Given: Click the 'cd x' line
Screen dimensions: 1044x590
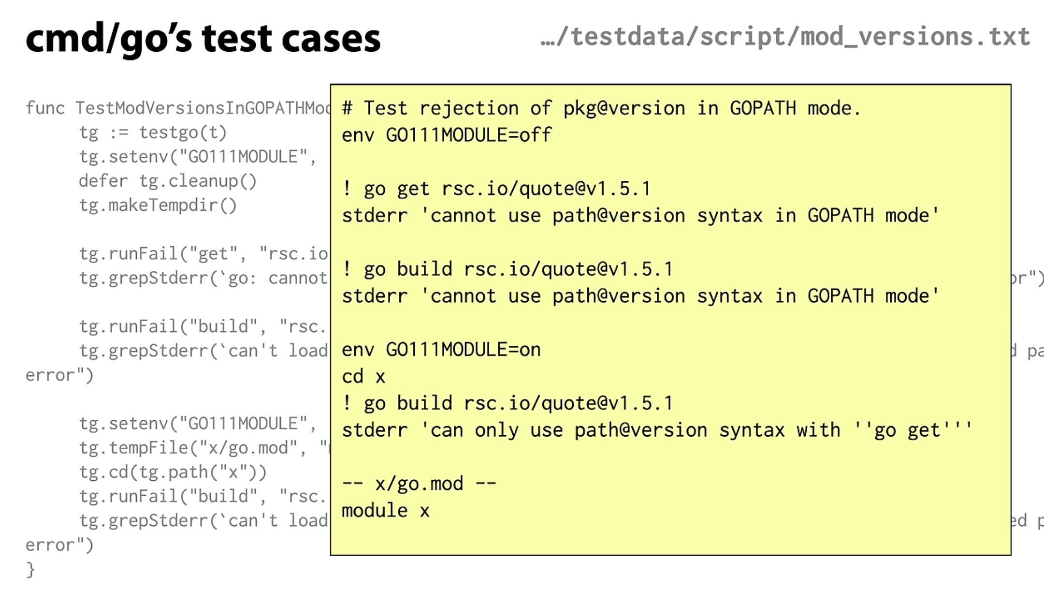Looking at the screenshot, I should click(363, 376).
